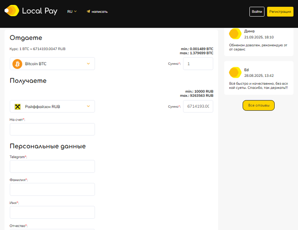Click the Telegram paper plane icon
Screen dimensions: 298x230
point(88,11)
